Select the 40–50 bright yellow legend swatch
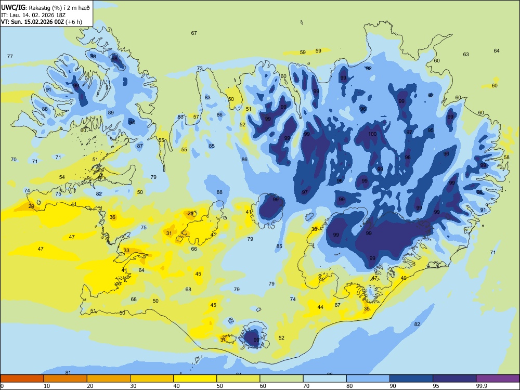This screenshot has width=520, height=390. pyautogui.click(x=195, y=379)
